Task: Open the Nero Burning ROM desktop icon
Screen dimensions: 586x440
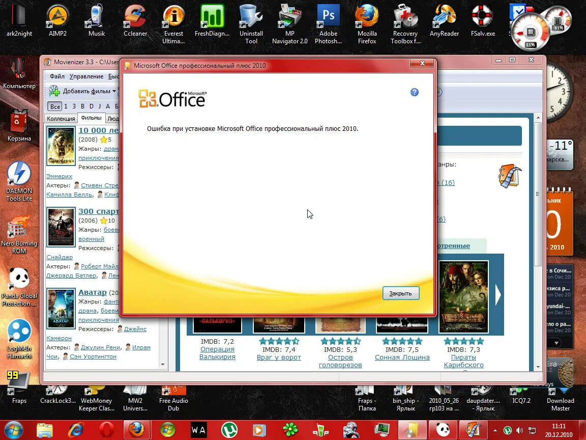Action: pyautogui.click(x=19, y=234)
